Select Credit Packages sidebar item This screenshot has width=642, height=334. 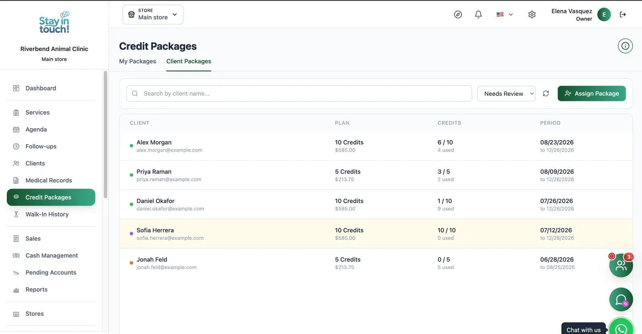(51, 197)
